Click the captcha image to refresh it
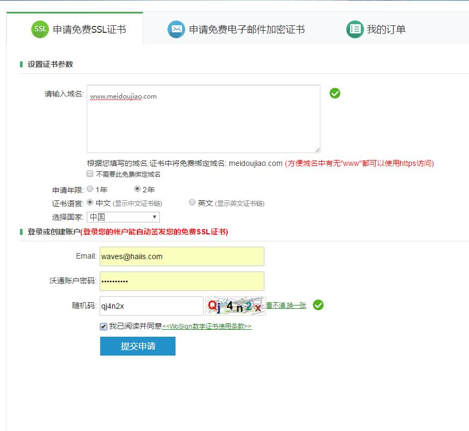Viewport: 469px width, 431px height. (x=237, y=305)
